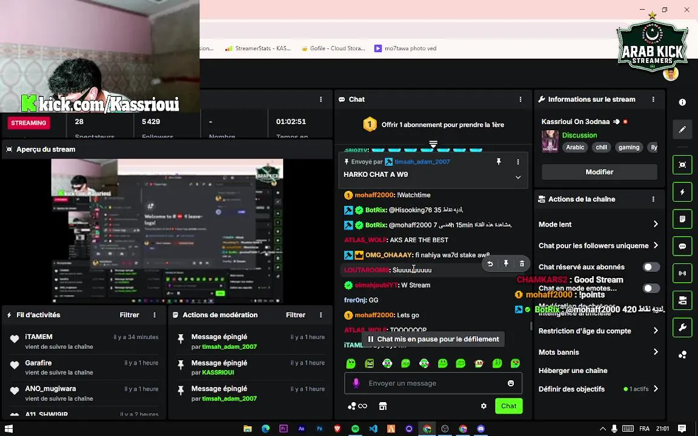Toggle the lightning activity feed sidebar icon
The image size is (698, 436).
pos(682,192)
